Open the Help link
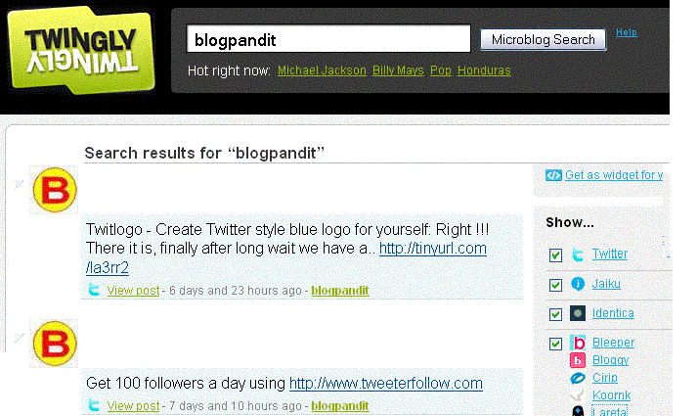 [627, 32]
